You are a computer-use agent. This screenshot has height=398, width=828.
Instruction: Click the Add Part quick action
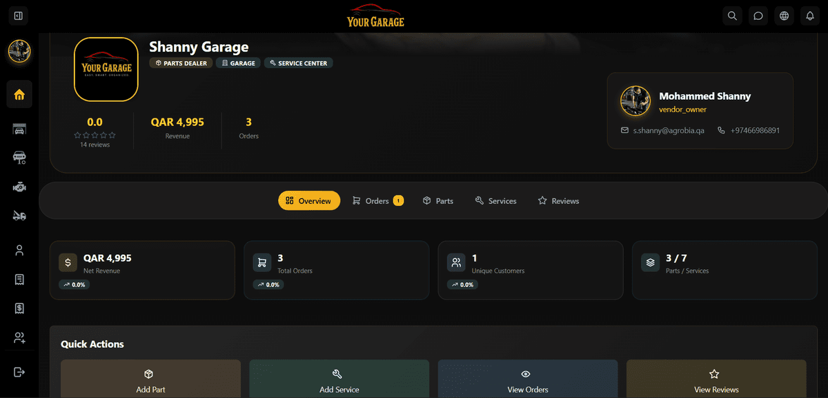150,380
